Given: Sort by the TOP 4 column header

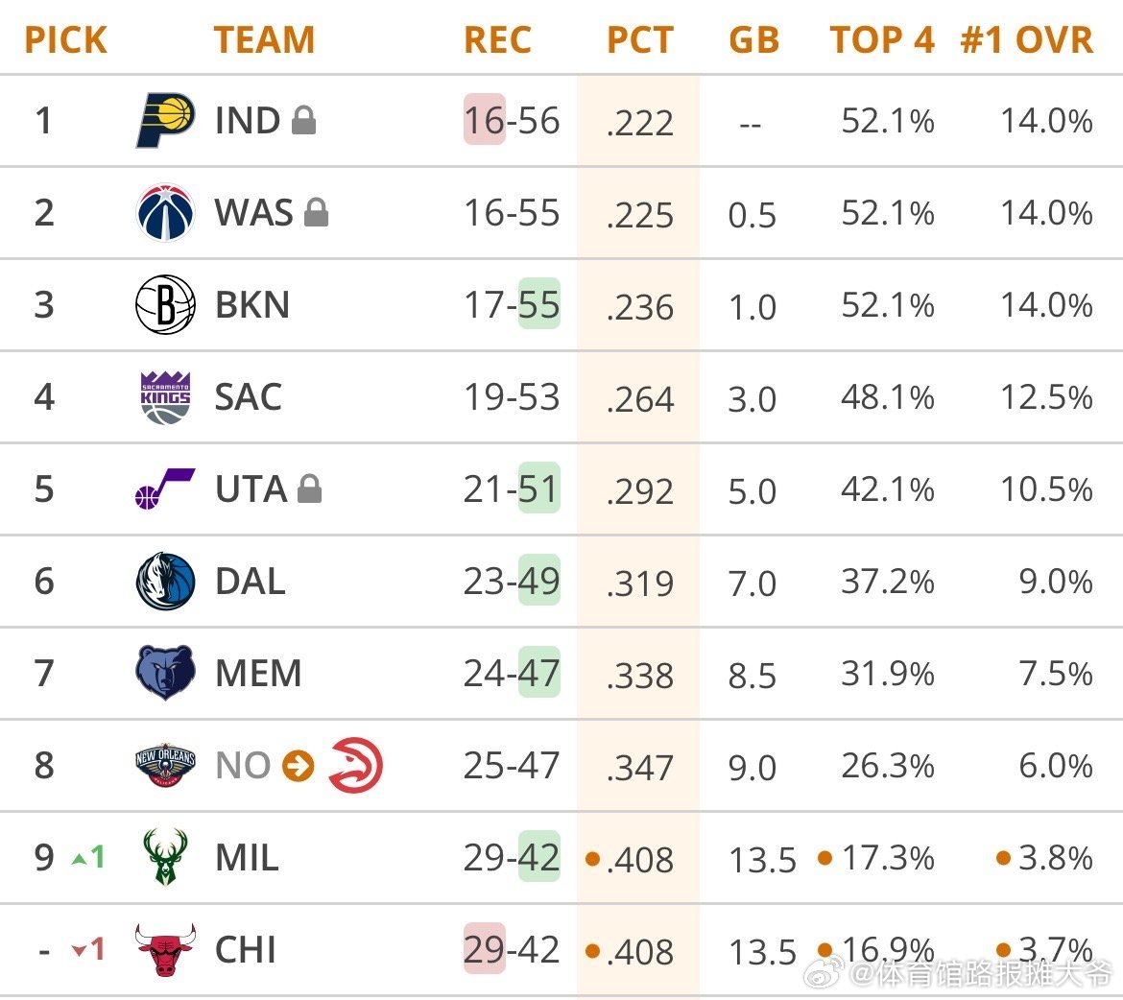Looking at the screenshot, I should click(881, 40).
